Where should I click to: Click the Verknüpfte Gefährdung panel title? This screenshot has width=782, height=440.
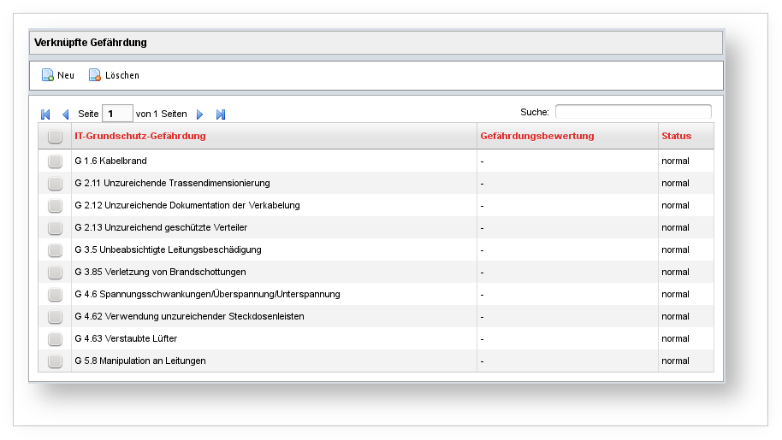click(91, 42)
